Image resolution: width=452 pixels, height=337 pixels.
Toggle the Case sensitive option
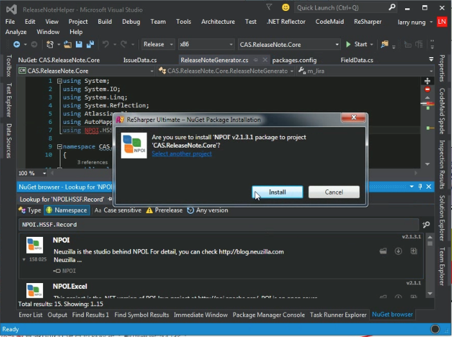pos(118,211)
